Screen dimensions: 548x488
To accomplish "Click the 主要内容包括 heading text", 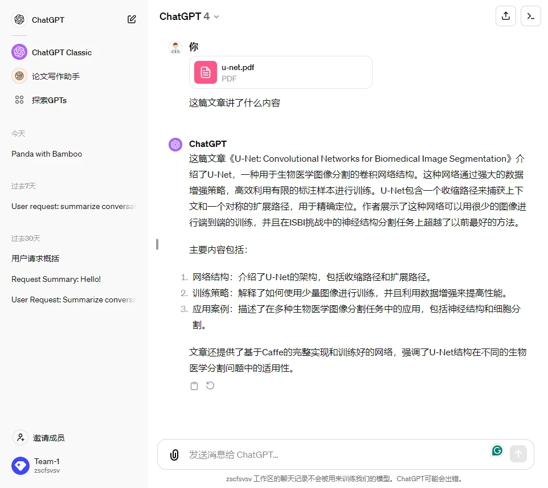I will tap(218, 250).
